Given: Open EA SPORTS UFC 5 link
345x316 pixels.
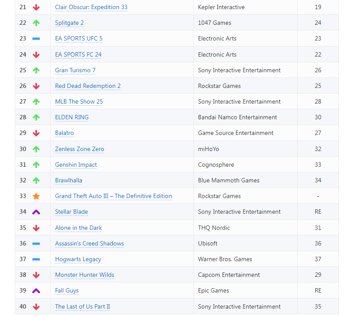Looking at the screenshot, I should (x=78, y=38).
